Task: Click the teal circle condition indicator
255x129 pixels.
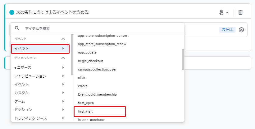Action: (x=12, y=12)
